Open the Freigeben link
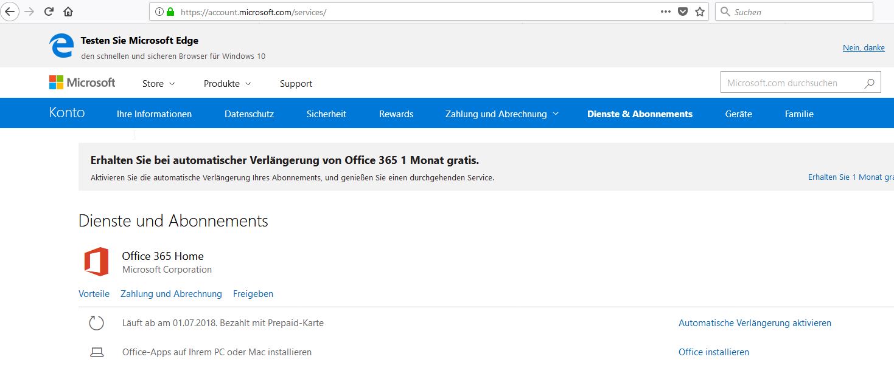Viewport: 894px width, 385px height. click(253, 294)
